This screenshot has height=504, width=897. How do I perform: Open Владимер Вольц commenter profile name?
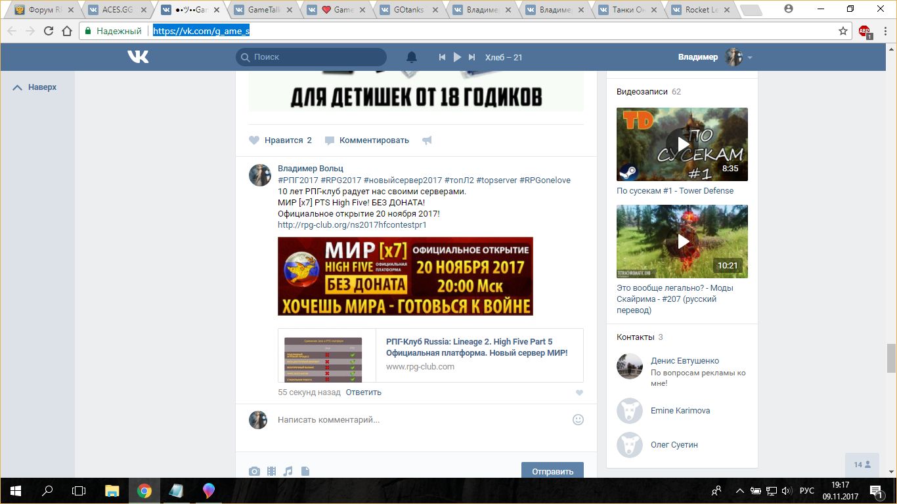tap(311, 169)
